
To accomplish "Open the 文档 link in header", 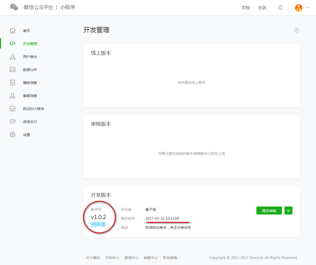I will [x=246, y=8].
